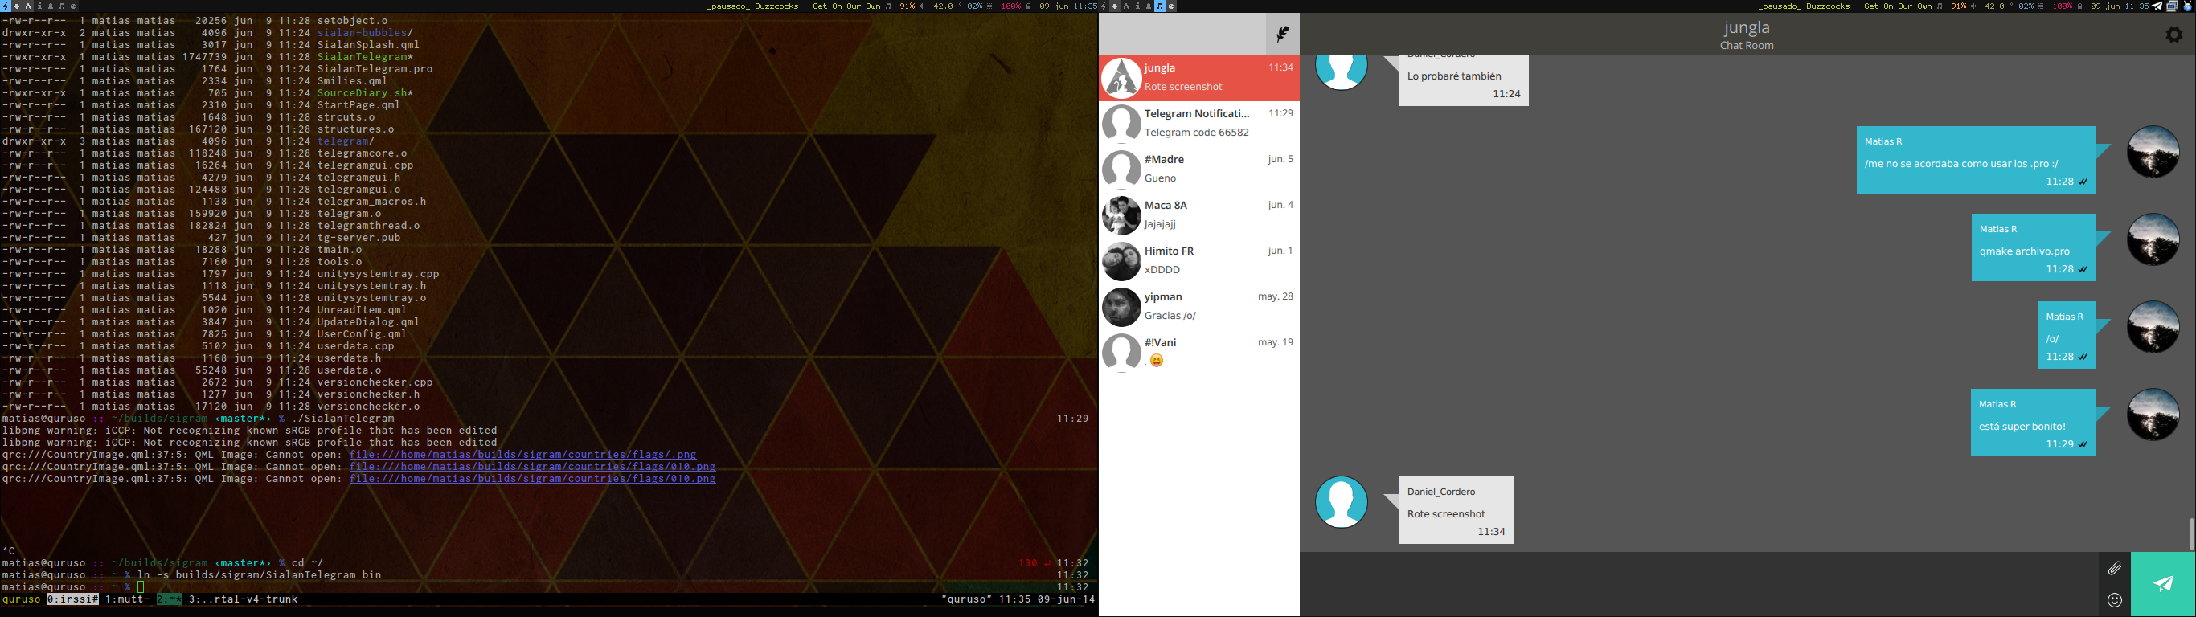This screenshot has width=2196, height=617.
Task: Open the emoji smiley picker
Action: [x=2114, y=600]
